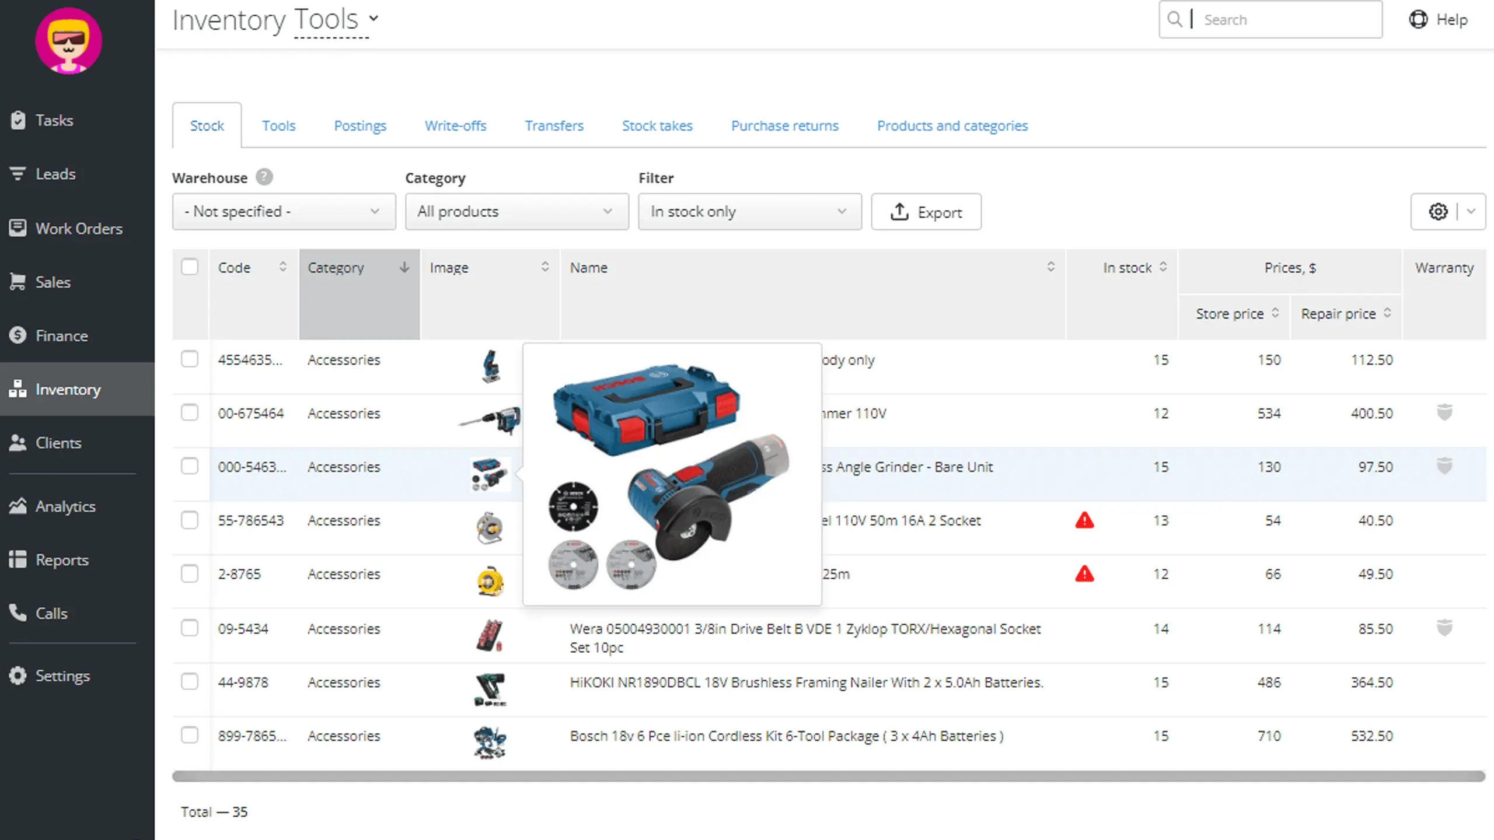Image resolution: width=1494 pixels, height=840 pixels.
Task: Switch to Products and categories tab
Action: point(952,125)
